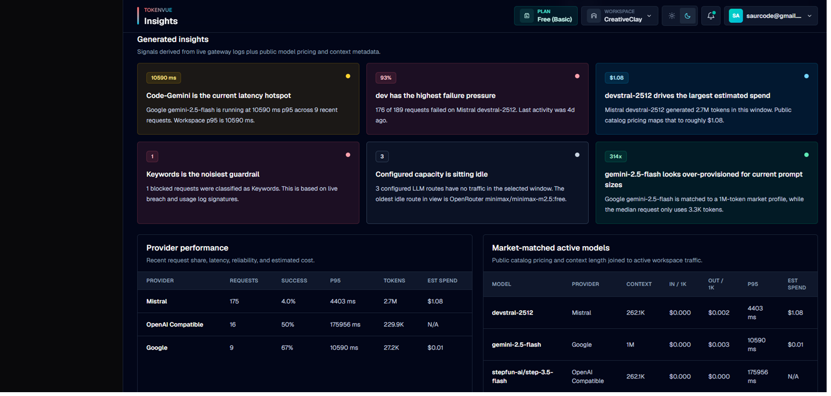Click EST SPEND header in Provider performance
The image size is (831, 396).
coord(442,281)
